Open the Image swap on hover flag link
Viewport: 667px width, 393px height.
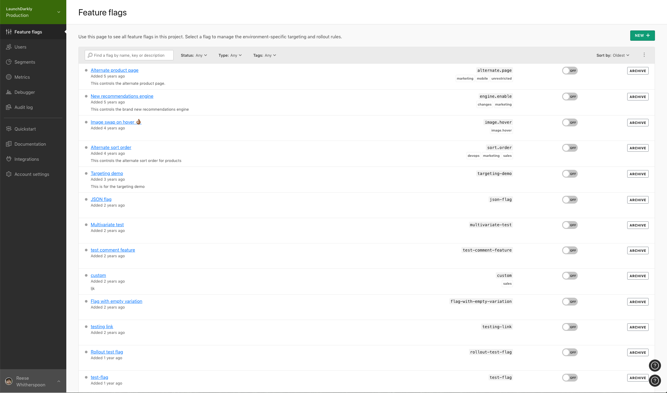[x=116, y=122]
